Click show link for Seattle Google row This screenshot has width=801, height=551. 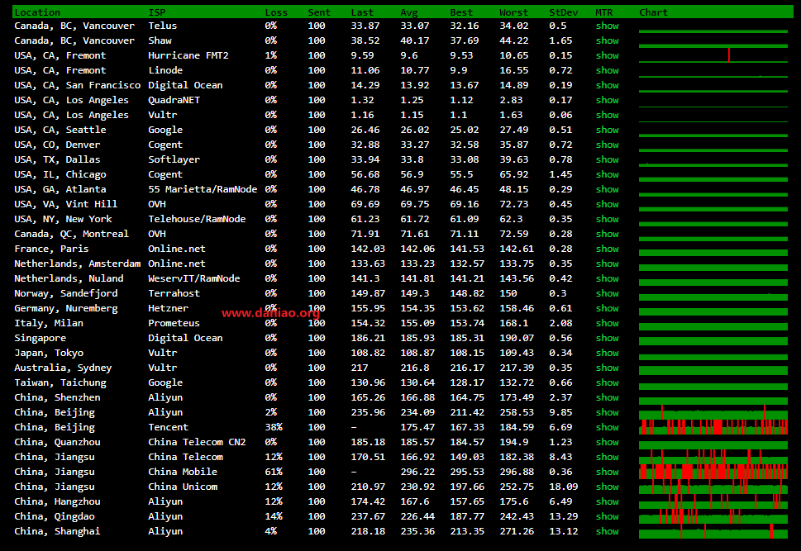click(x=607, y=130)
